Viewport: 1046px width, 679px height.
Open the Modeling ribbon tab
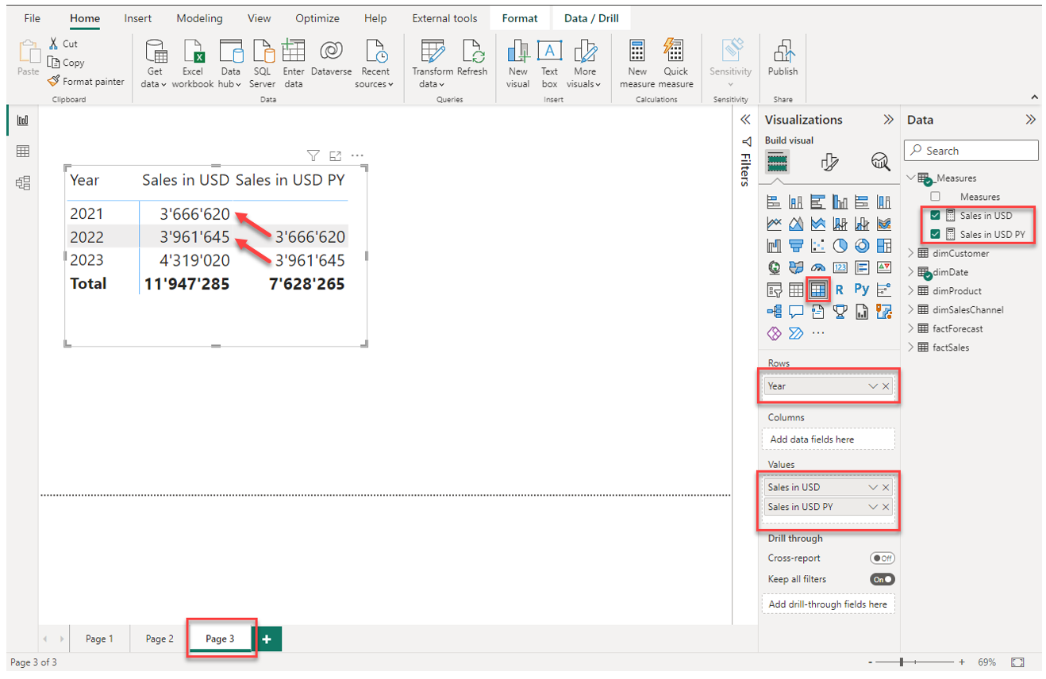[199, 18]
